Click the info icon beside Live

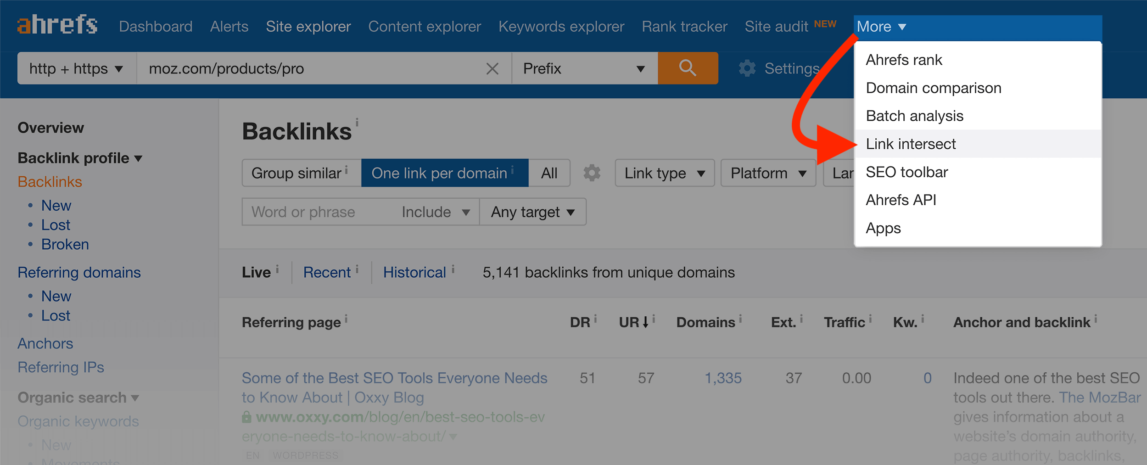tap(277, 269)
